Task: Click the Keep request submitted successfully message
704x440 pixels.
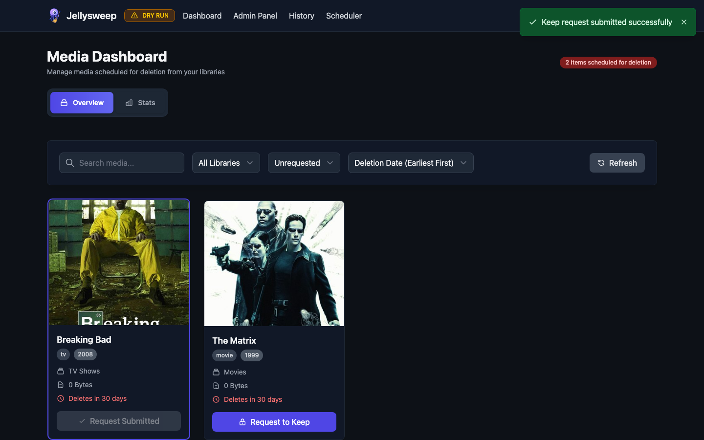Action: 607,22
